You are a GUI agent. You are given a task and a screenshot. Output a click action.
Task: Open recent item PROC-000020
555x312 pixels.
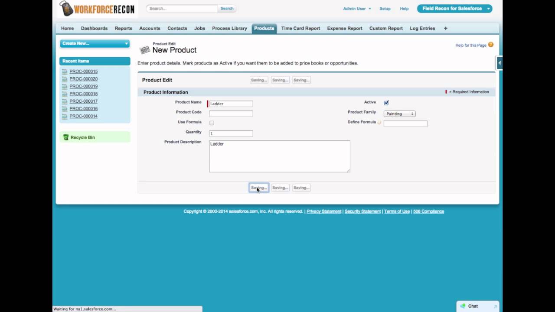tap(83, 79)
